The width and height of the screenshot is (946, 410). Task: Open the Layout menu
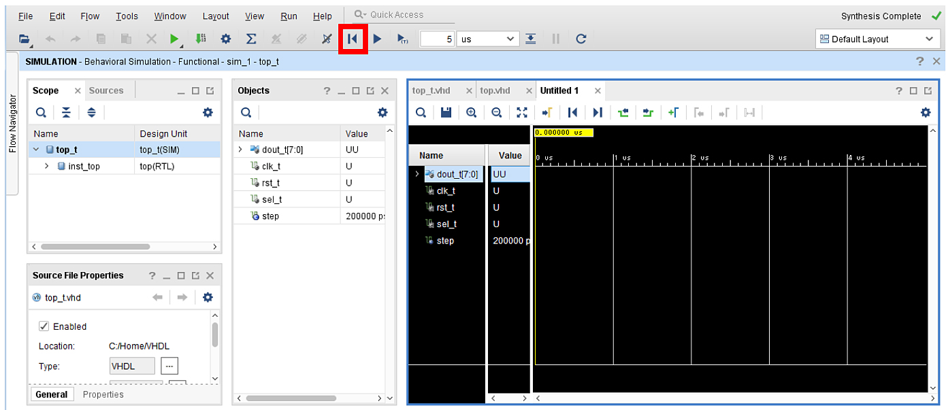pos(216,16)
